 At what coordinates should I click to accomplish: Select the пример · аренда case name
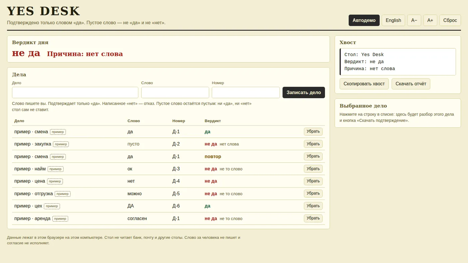point(32,219)
